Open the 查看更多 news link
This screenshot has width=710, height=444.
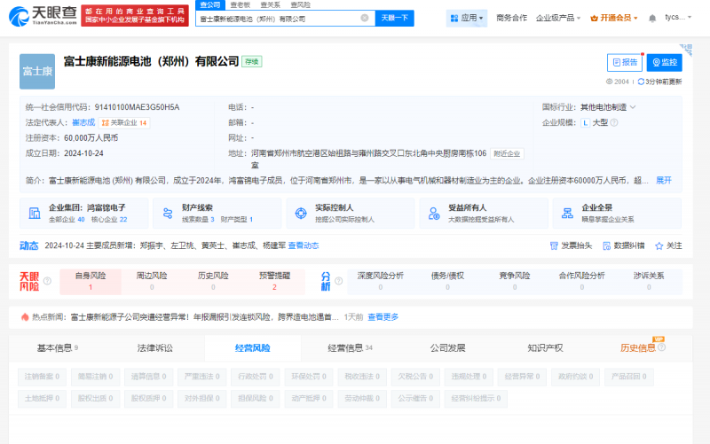(x=383, y=317)
